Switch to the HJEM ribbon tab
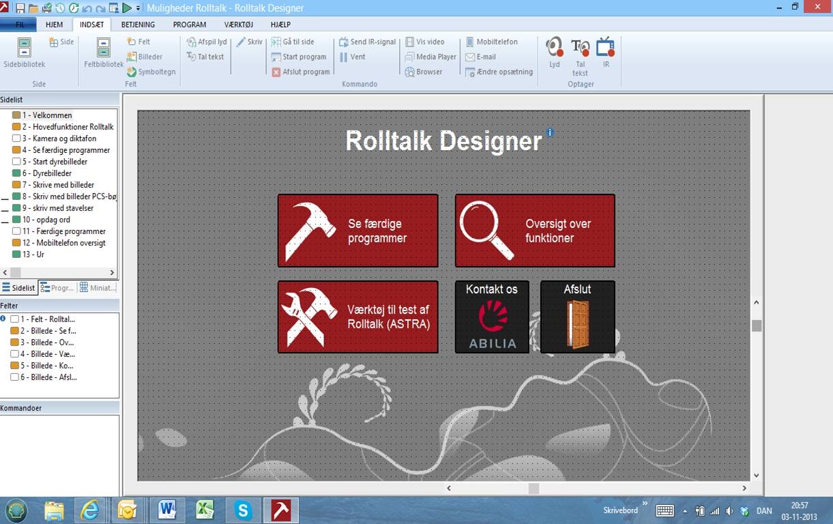 [55, 25]
